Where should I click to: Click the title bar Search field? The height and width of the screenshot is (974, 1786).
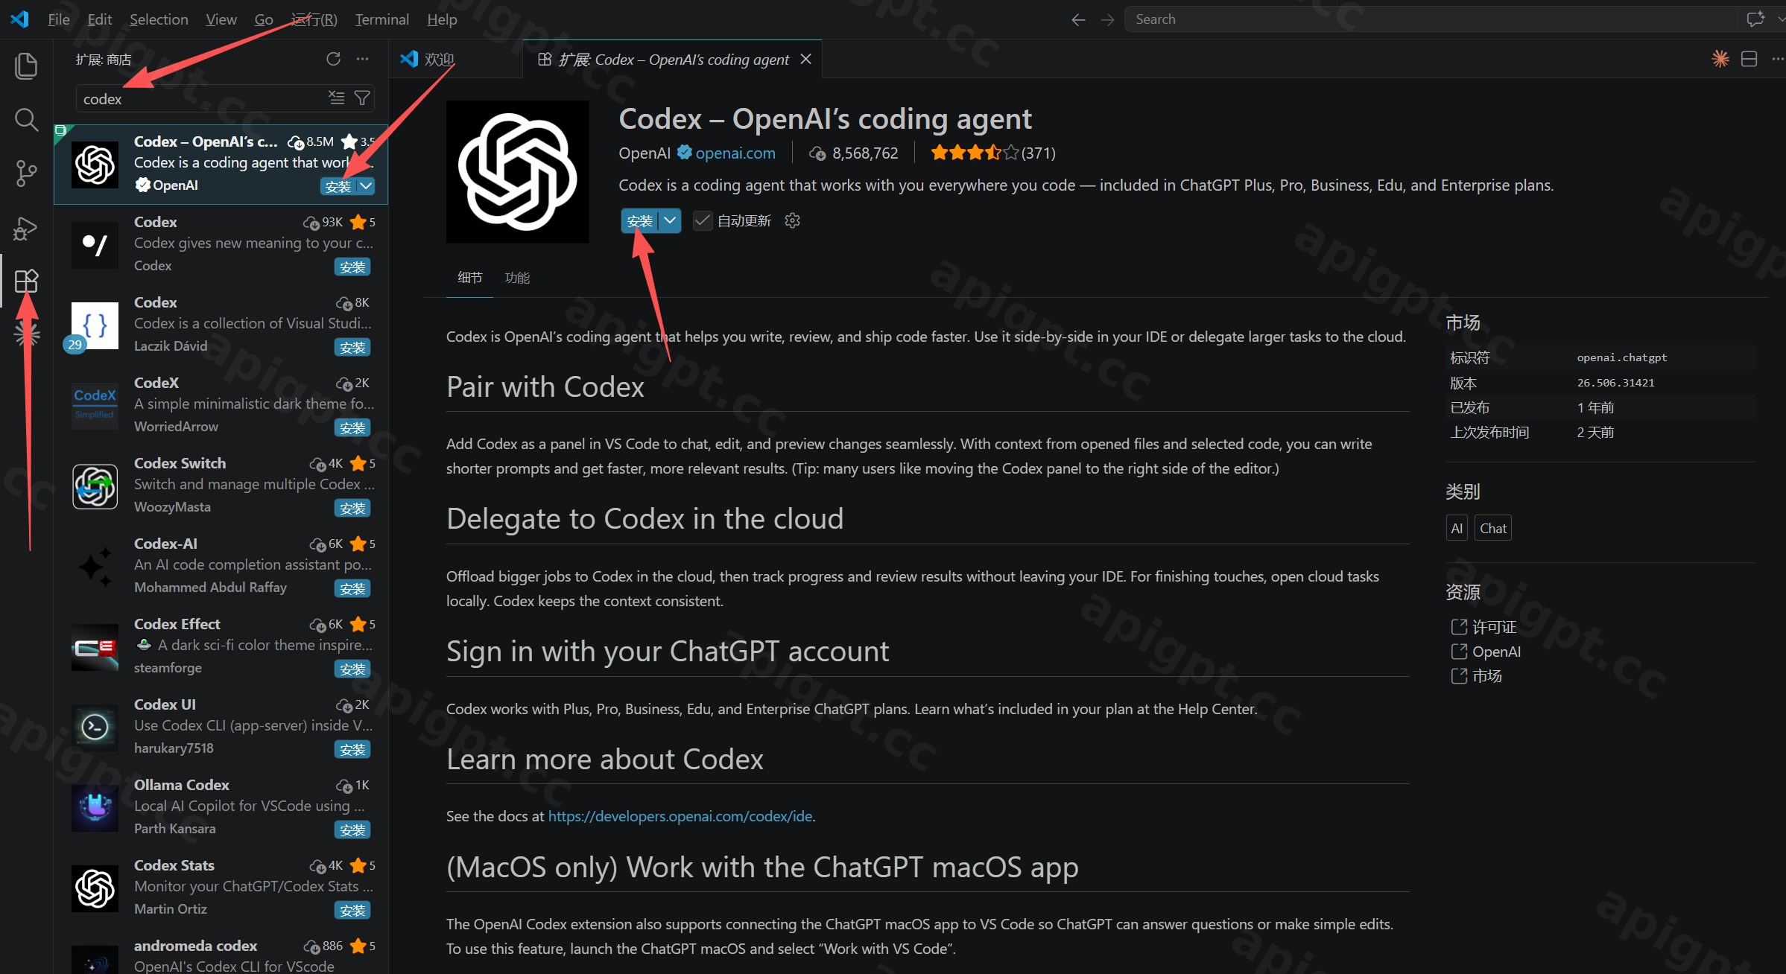[x=1431, y=19]
